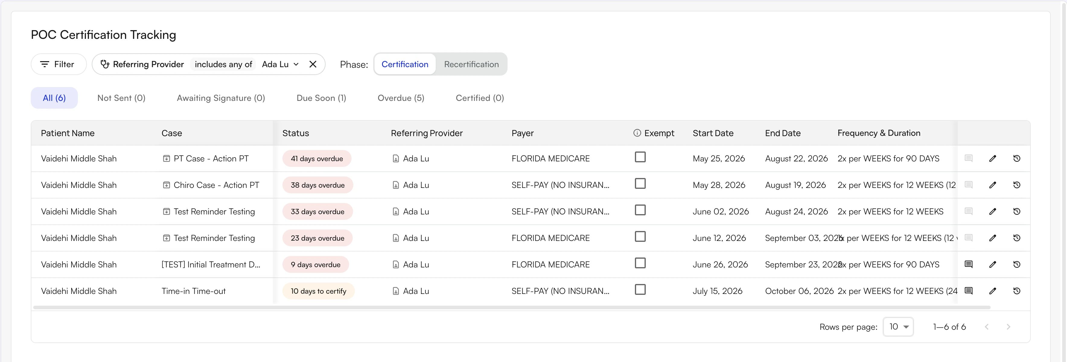Viewport: 1067px width, 362px height.
Task: Switch phase to Certification
Action: click(x=405, y=64)
